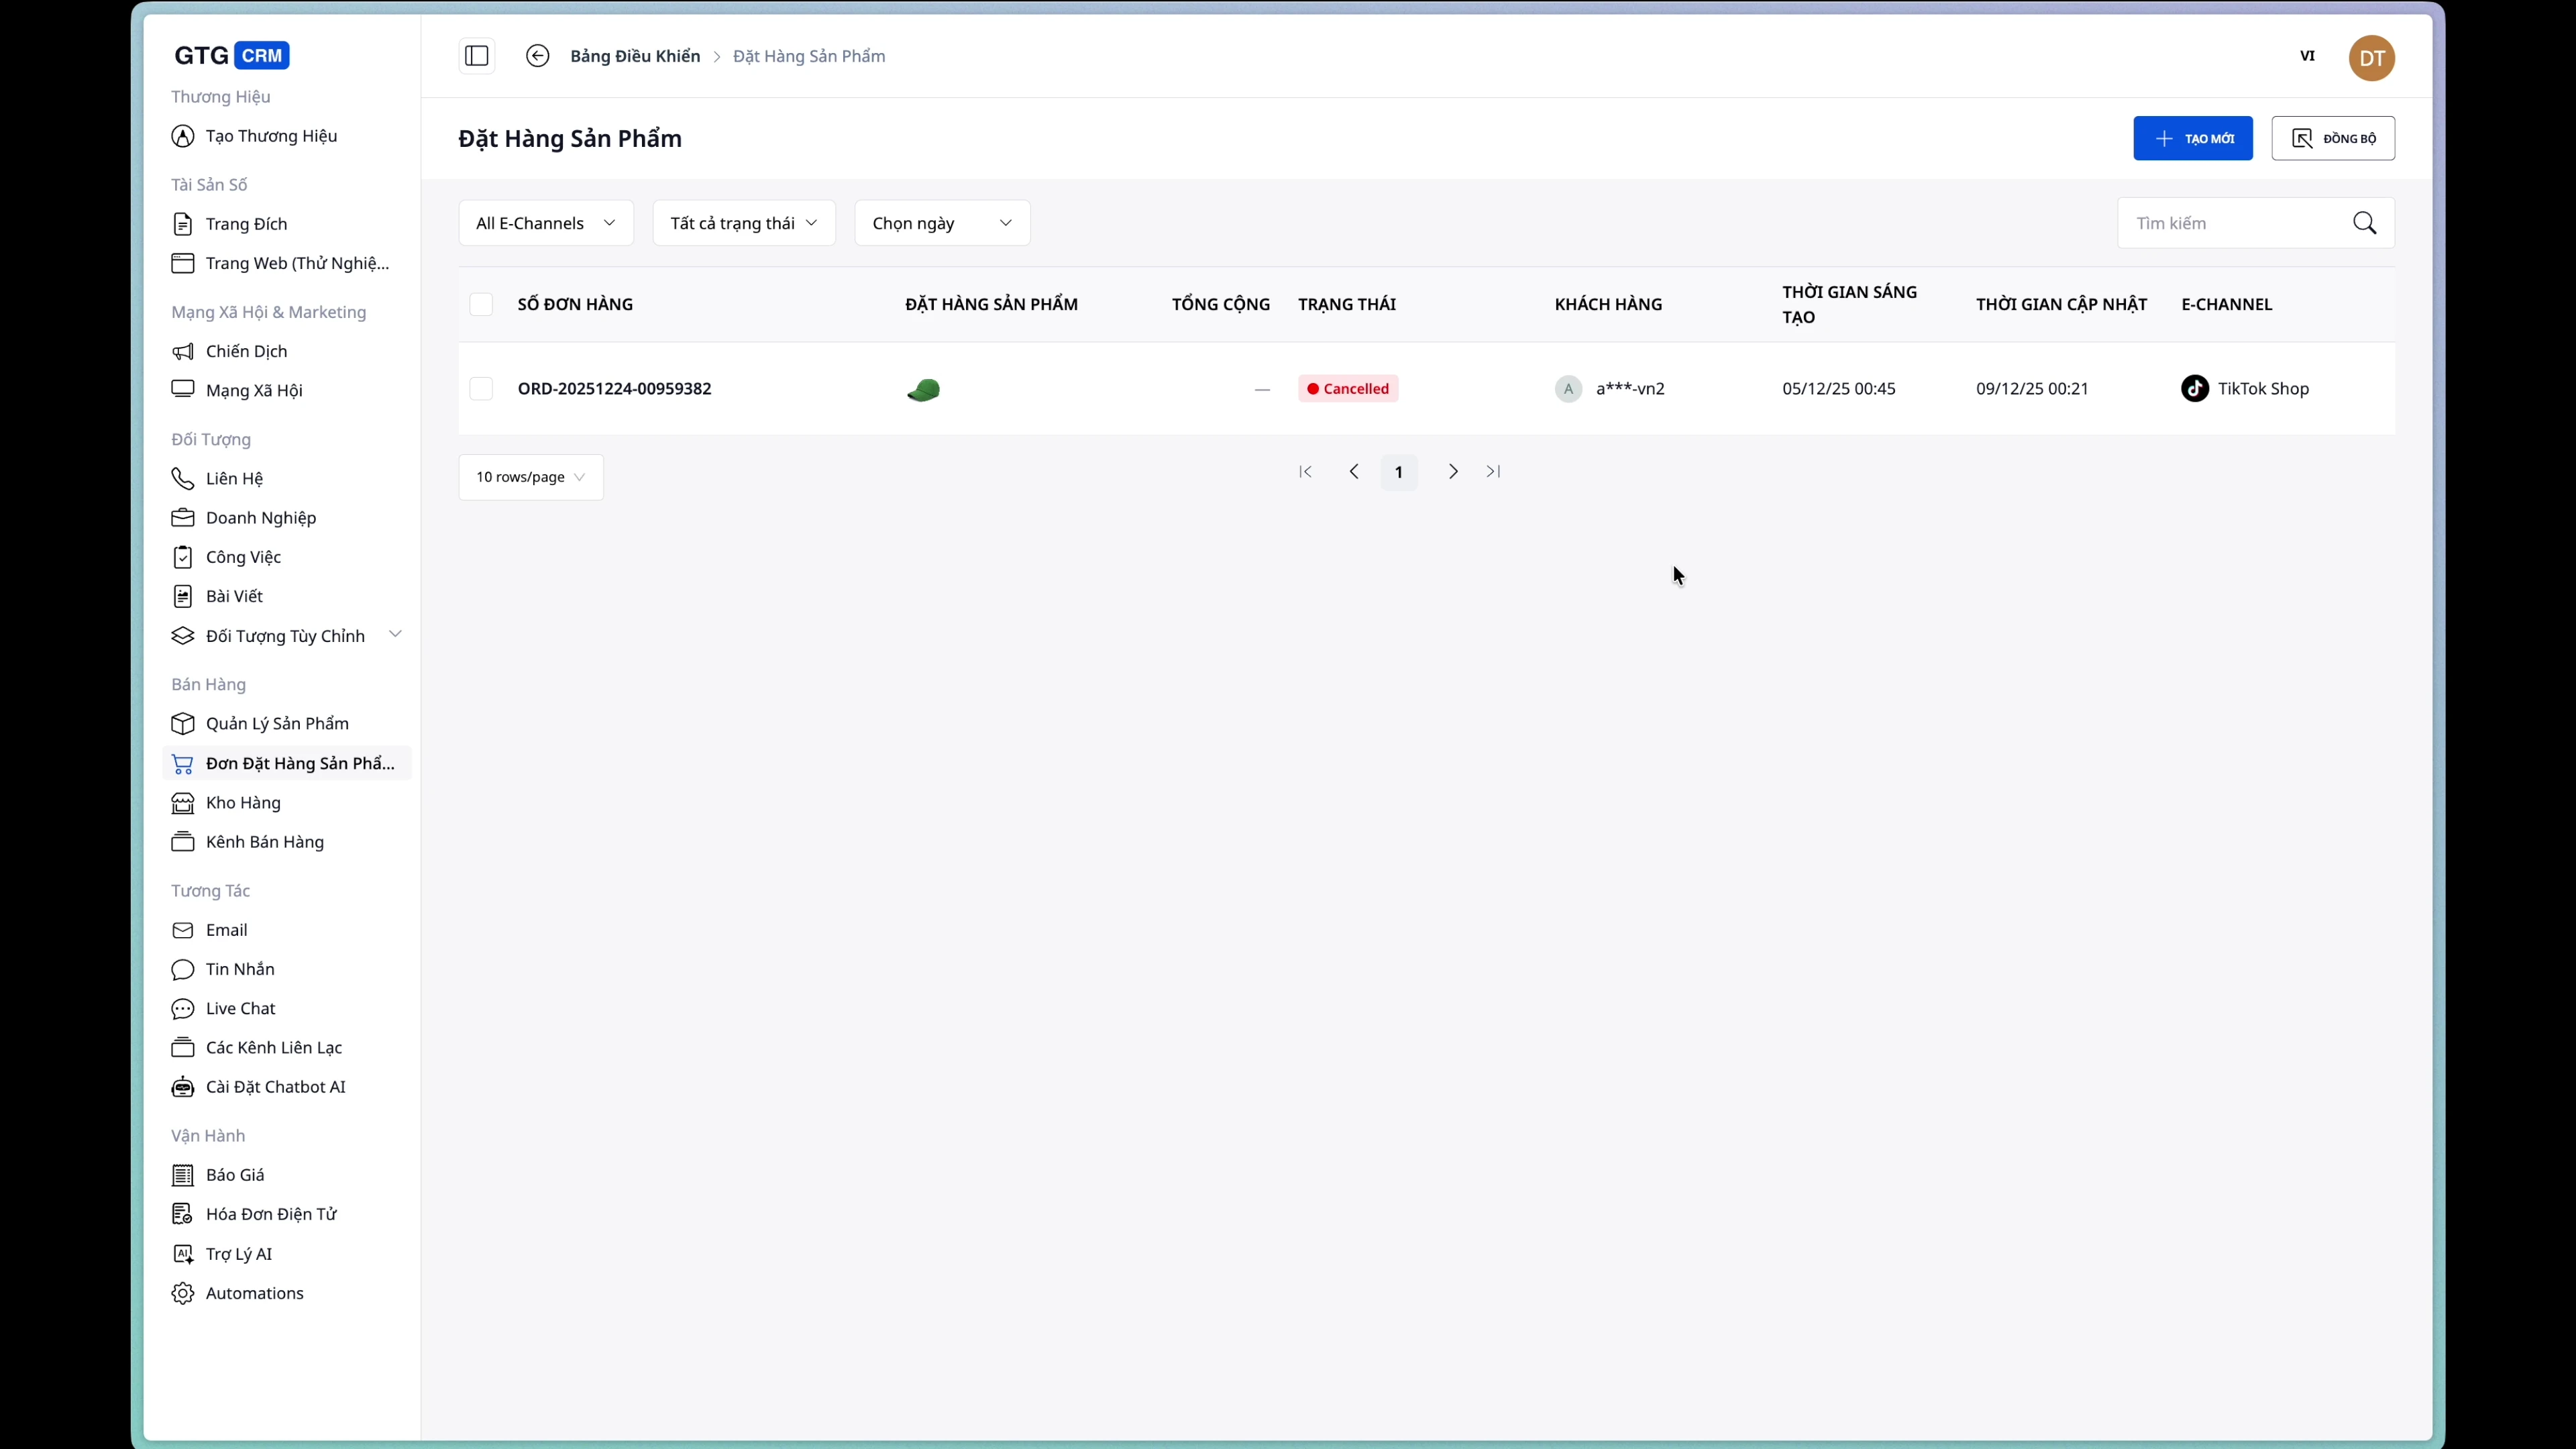Toggle the VI language switch
Screen dimensions: 2576x1449
click(2308, 56)
